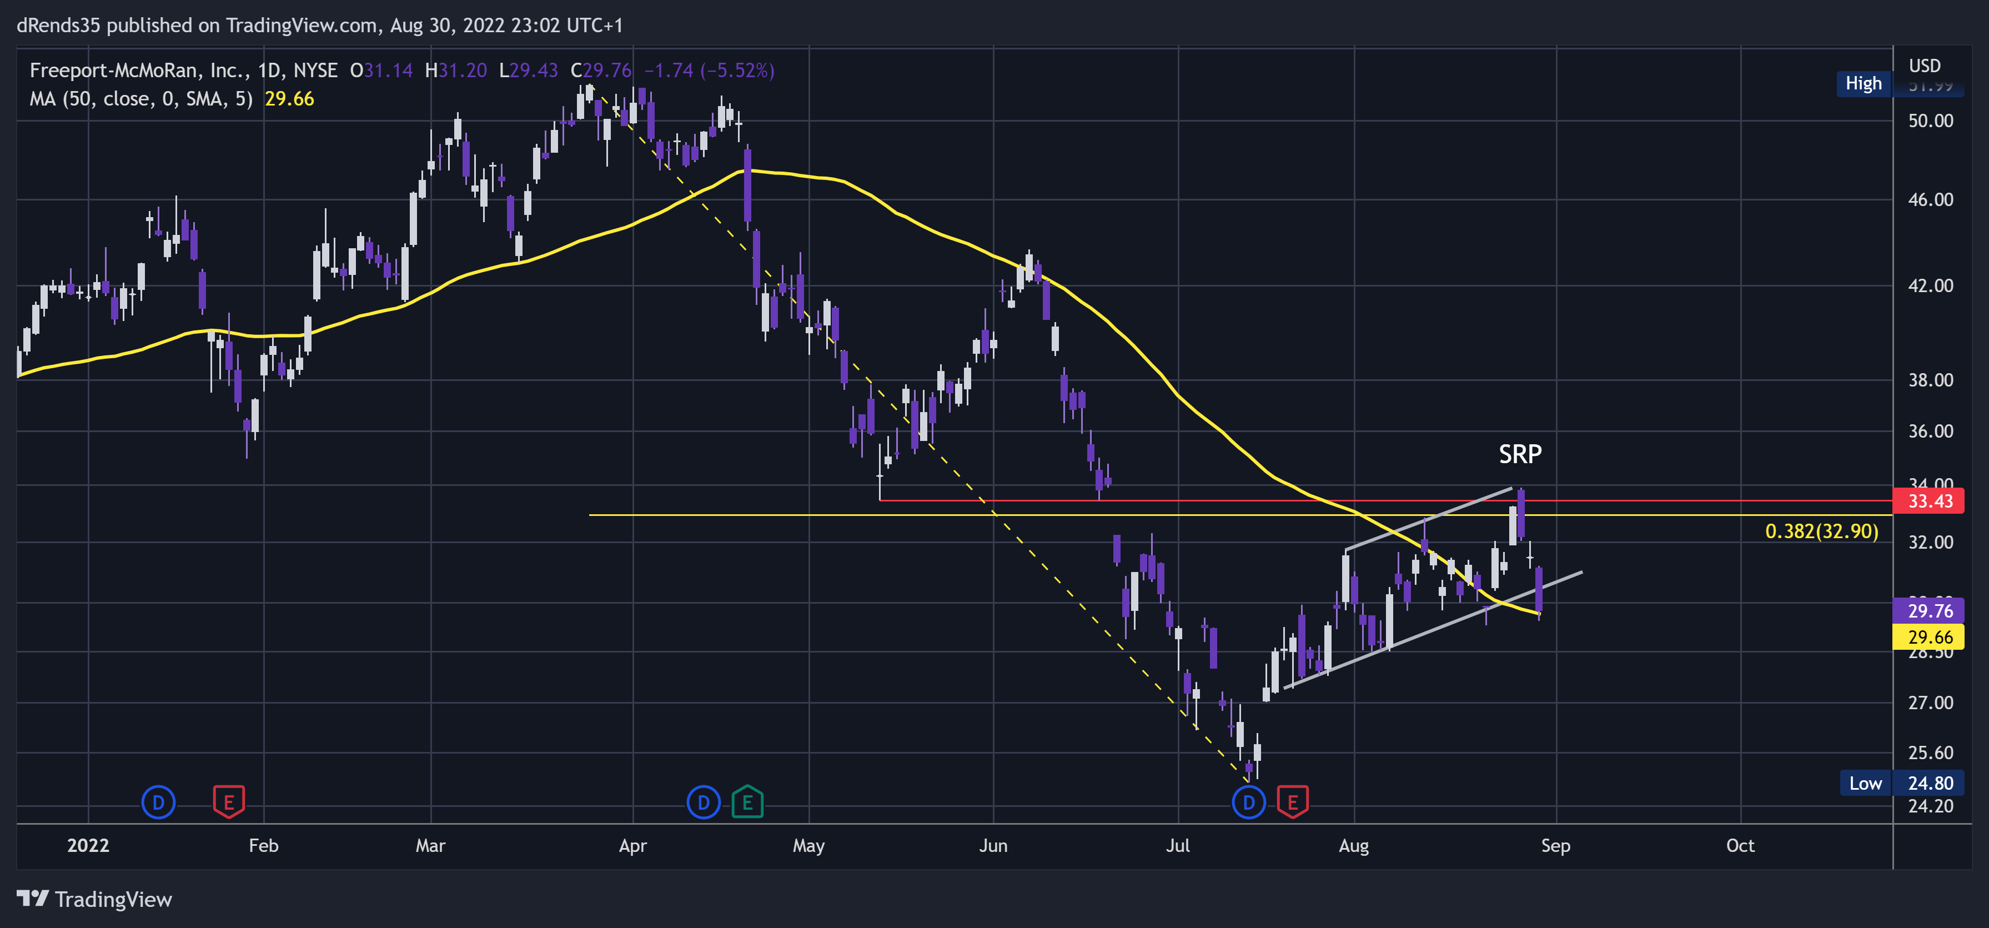This screenshot has width=1989, height=928.
Task: Click the MA value 29.66 in legend
Action: (289, 99)
